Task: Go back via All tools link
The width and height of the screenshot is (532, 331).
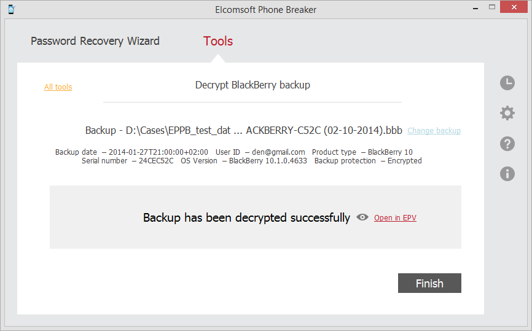Action: (x=58, y=87)
